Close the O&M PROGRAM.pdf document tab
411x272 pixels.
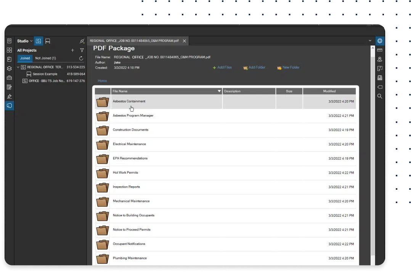[185, 41]
